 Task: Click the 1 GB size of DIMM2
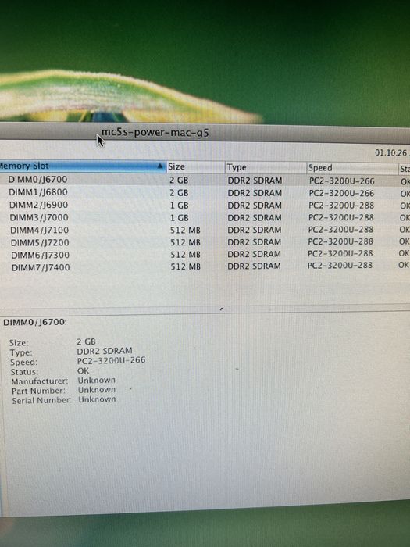pyautogui.click(x=179, y=206)
